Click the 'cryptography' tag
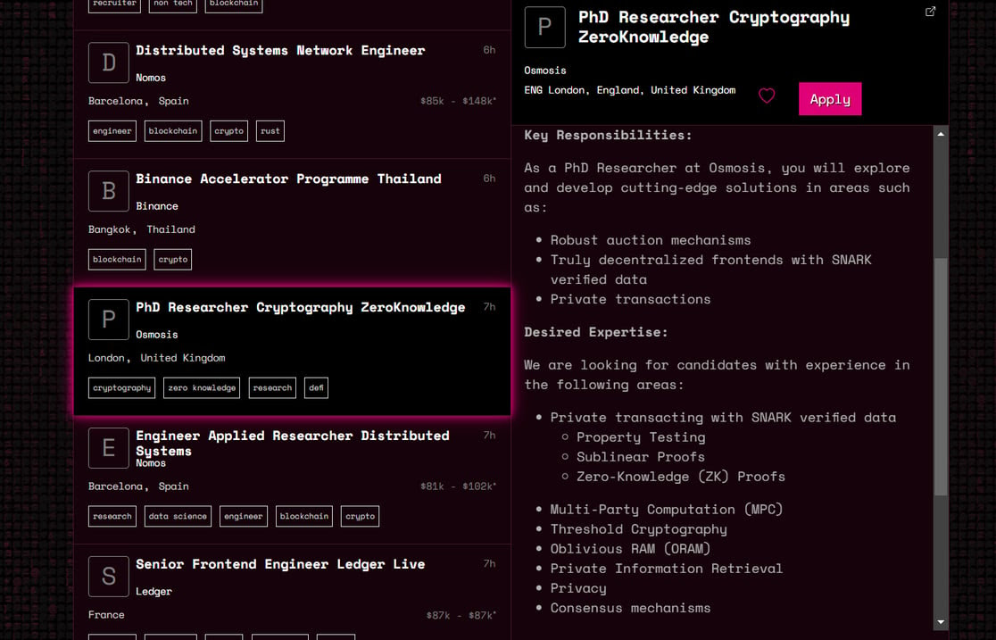Image resolution: width=996 pixels, height=640 pixels. click(121, 387)
